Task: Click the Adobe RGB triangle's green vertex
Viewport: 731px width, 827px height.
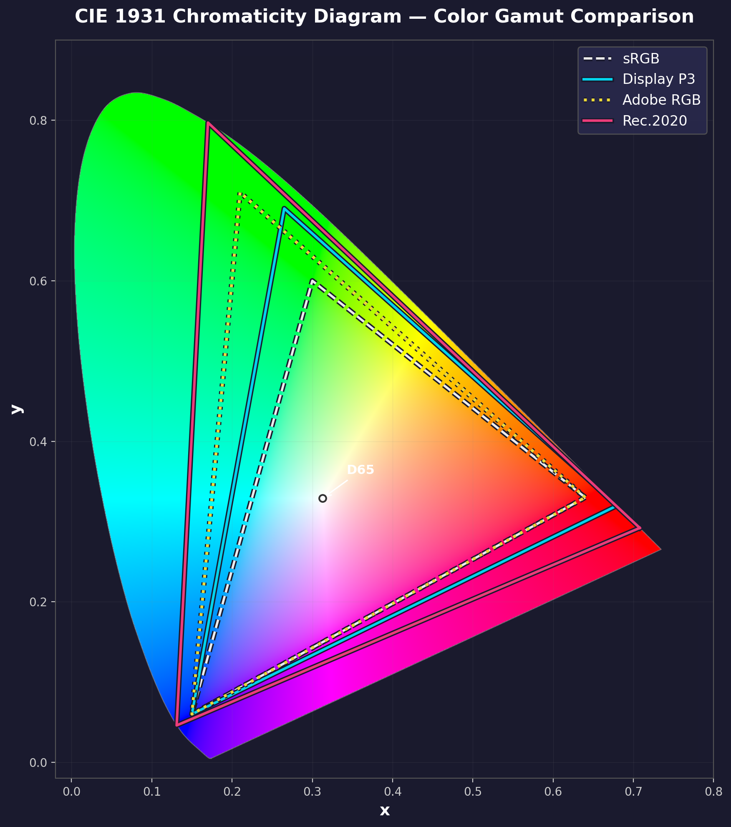Action: [239, 193]
